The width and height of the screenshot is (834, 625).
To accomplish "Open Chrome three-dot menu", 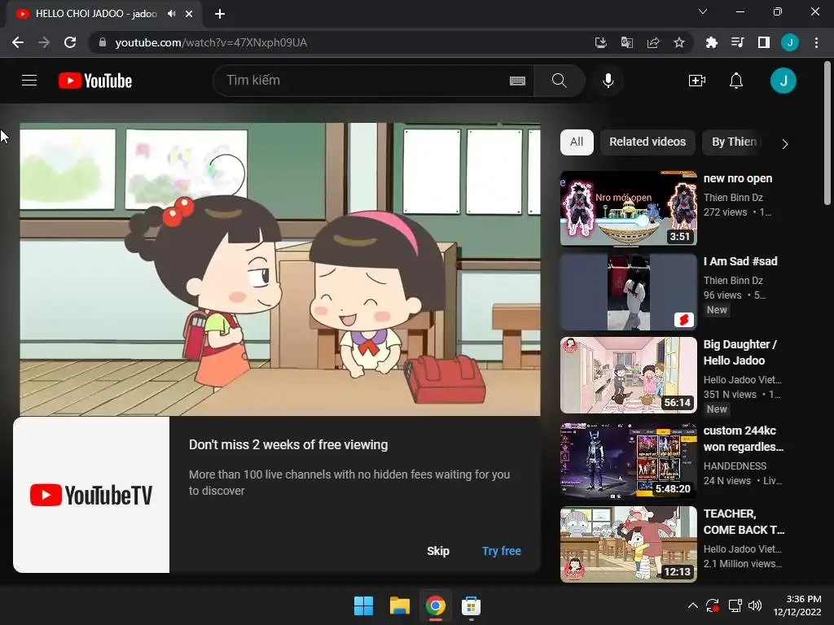I will [816, 42].
